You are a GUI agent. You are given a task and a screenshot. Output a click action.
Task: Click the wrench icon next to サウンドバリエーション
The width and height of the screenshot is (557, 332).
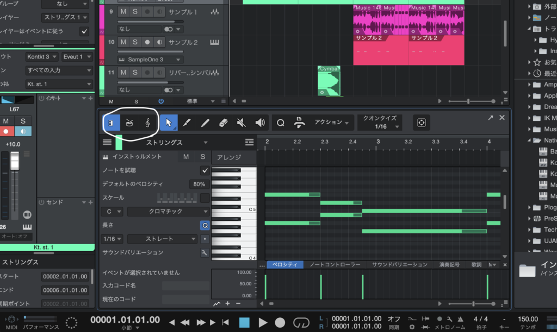point(205,253)
